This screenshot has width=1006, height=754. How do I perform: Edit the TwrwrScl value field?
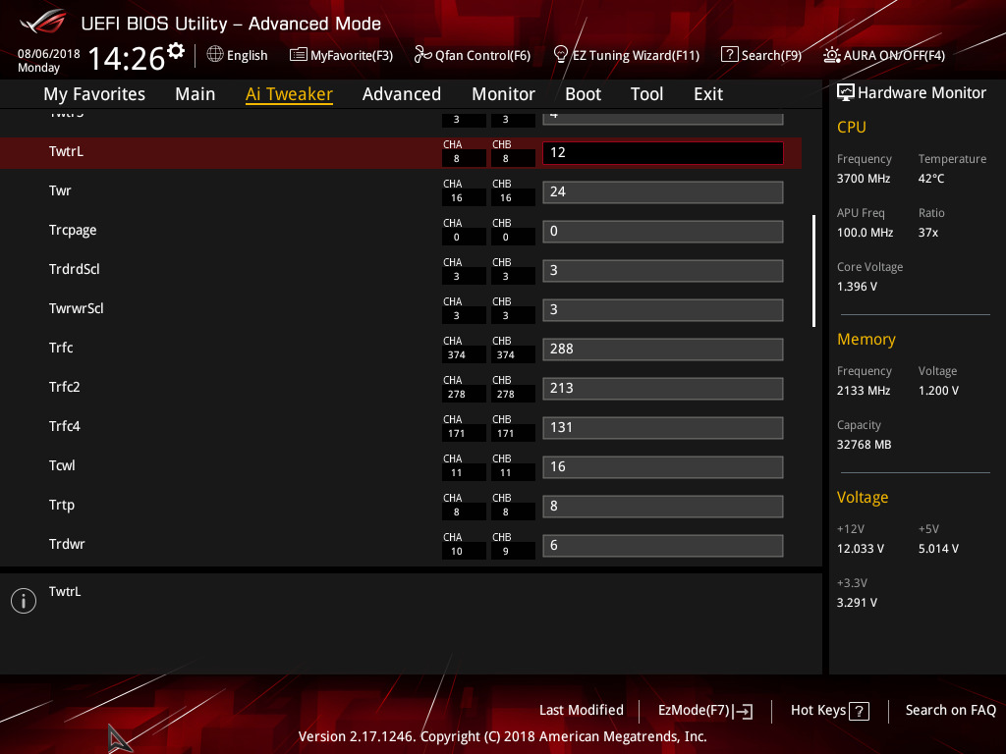click(x=663, y=309)
